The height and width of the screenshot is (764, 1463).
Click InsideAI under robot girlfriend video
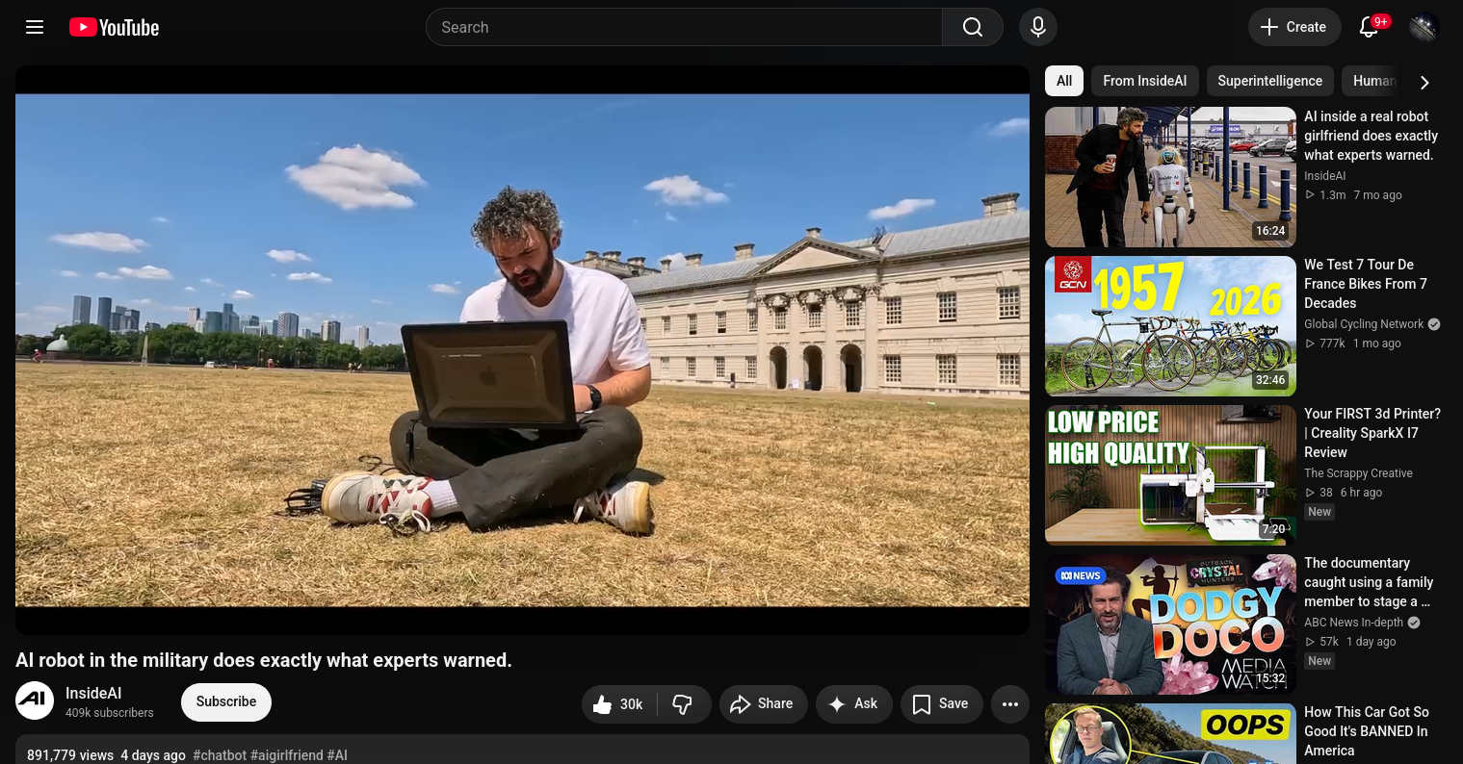[x=1324, y=176]
